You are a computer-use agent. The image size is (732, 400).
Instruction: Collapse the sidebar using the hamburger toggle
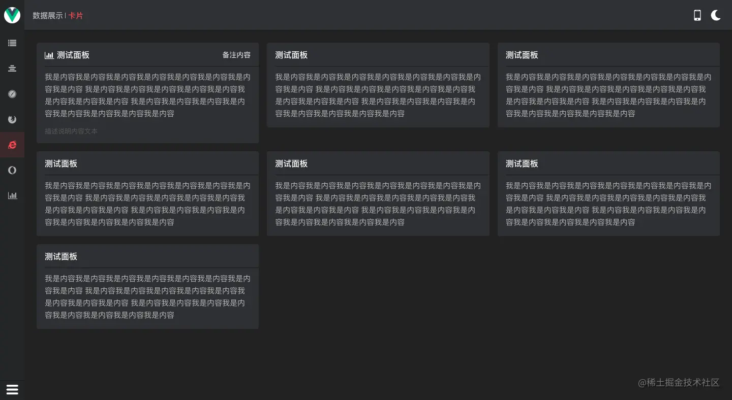tap(12, 389)
